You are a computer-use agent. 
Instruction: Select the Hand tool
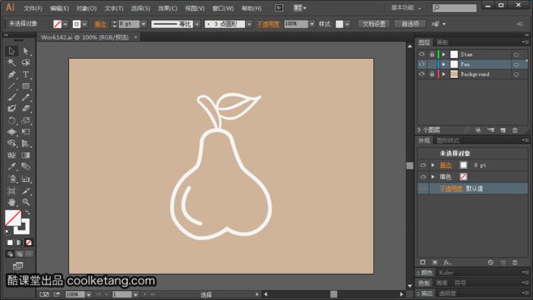pos(11,202)
